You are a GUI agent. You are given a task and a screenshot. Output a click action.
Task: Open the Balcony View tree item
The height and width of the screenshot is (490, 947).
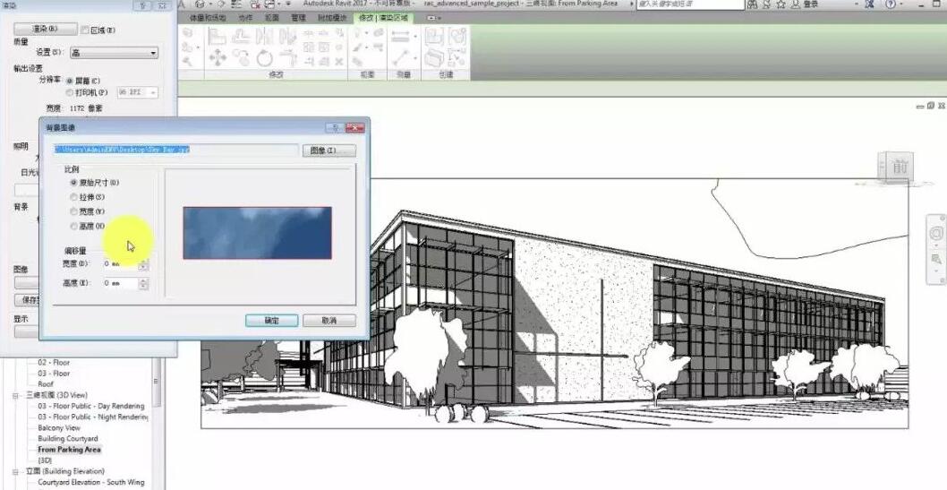[59, 428]
